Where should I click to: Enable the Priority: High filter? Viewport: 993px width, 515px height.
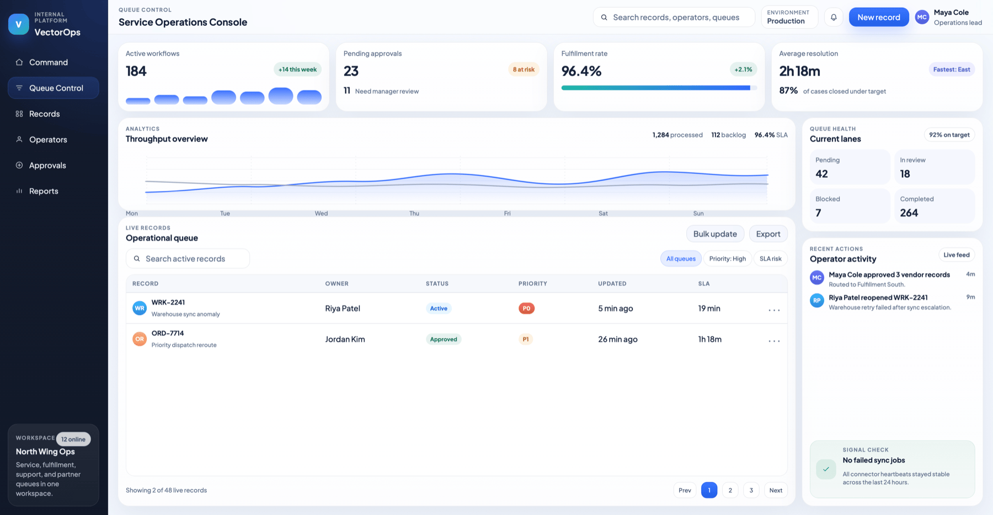pyautogui.click(x=727, y=259)
